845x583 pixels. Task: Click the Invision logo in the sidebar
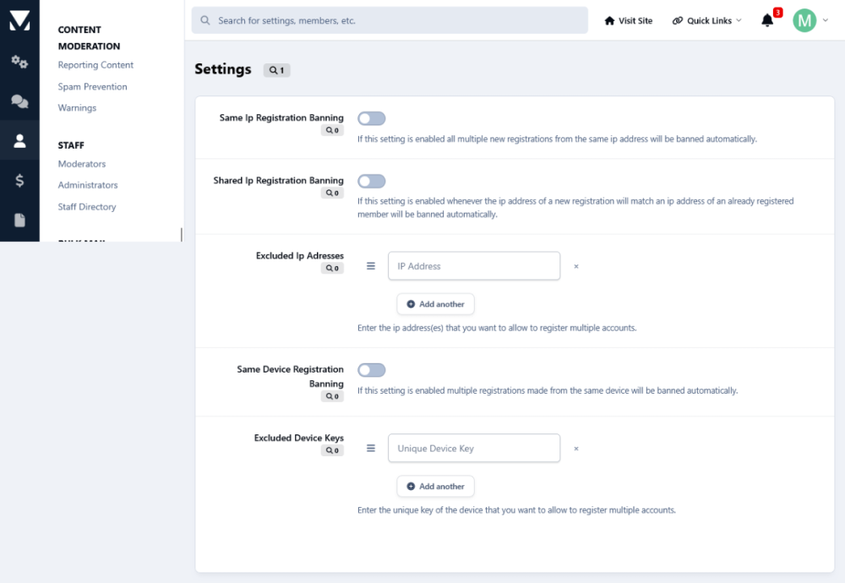[x=19, y=21]
